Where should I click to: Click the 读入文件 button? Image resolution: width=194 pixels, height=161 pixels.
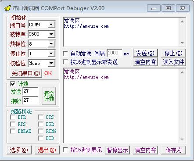(x=173, y=62)
